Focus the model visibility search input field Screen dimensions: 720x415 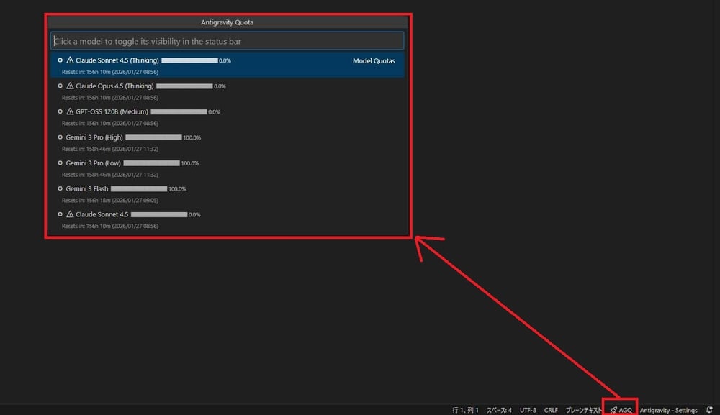tap(227, 41)
